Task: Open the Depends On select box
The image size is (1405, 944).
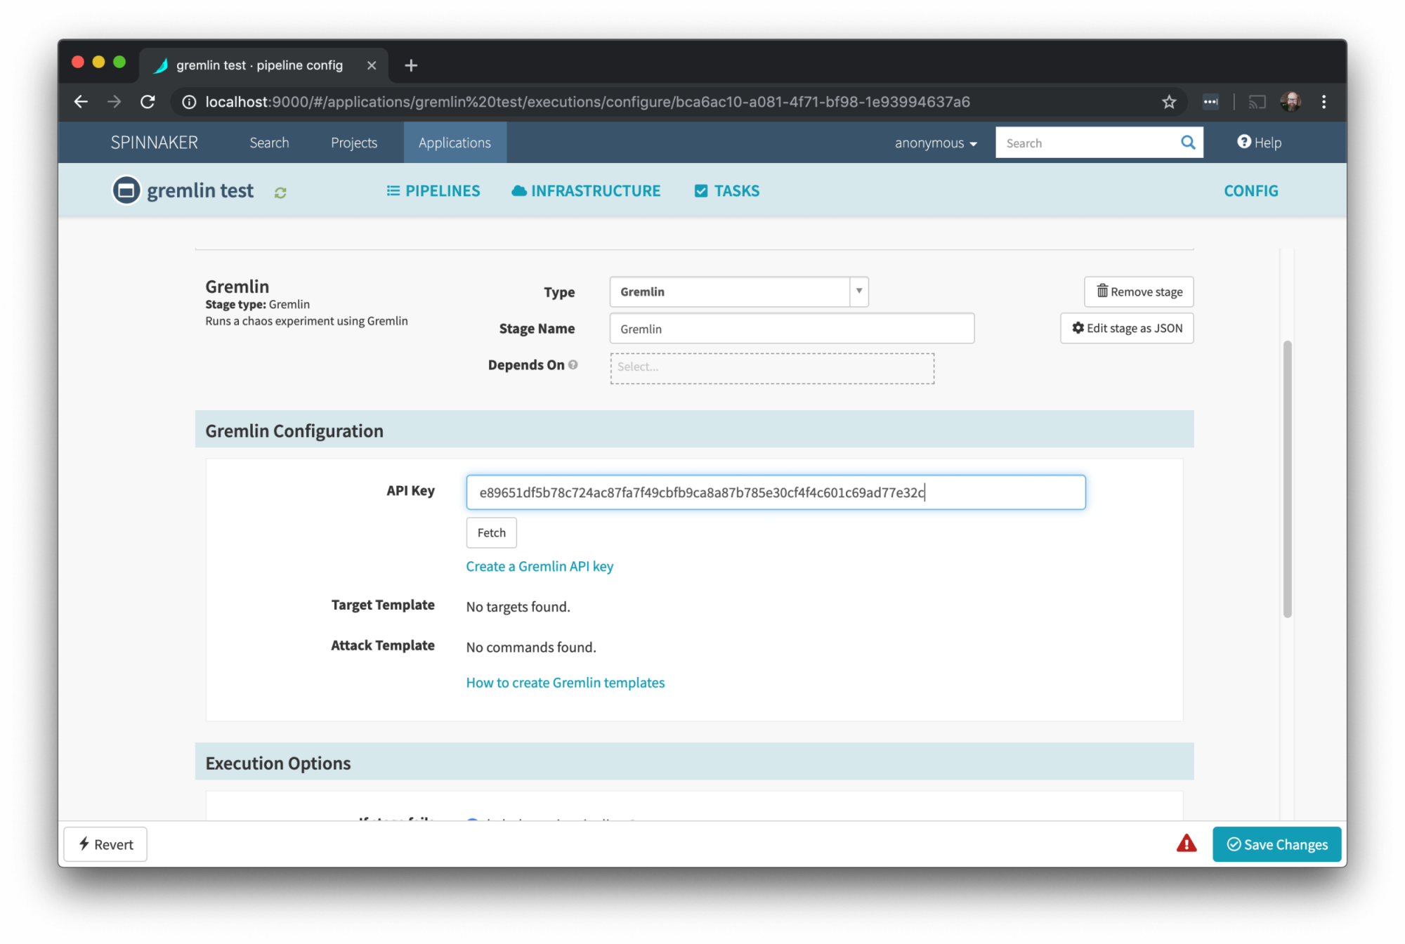Action: click(772, 368)
